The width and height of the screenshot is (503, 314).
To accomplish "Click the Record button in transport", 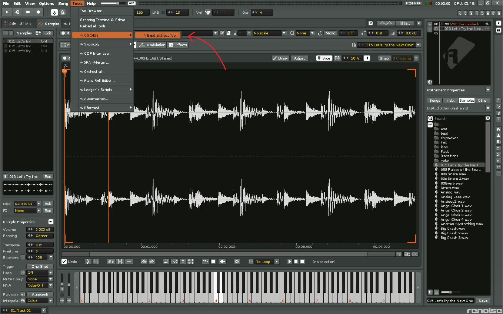I will tap(38, 12).
